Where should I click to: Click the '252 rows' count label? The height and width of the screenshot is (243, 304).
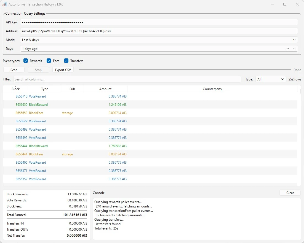click(x=295, y=79)
